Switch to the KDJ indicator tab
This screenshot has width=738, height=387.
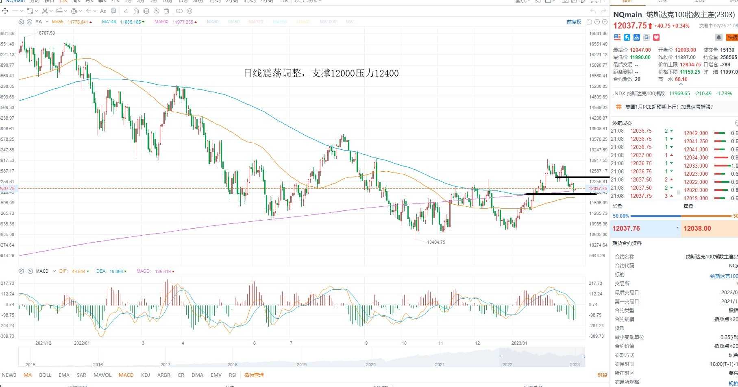(145, 375)
